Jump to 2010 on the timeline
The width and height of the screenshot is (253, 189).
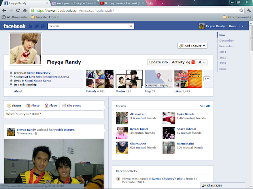point(223,57)
